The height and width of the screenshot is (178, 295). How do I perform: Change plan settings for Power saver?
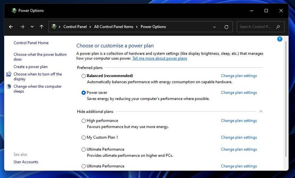click(x=239, y=93)
